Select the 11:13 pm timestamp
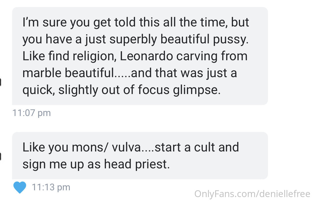 [x=51, y=187]
